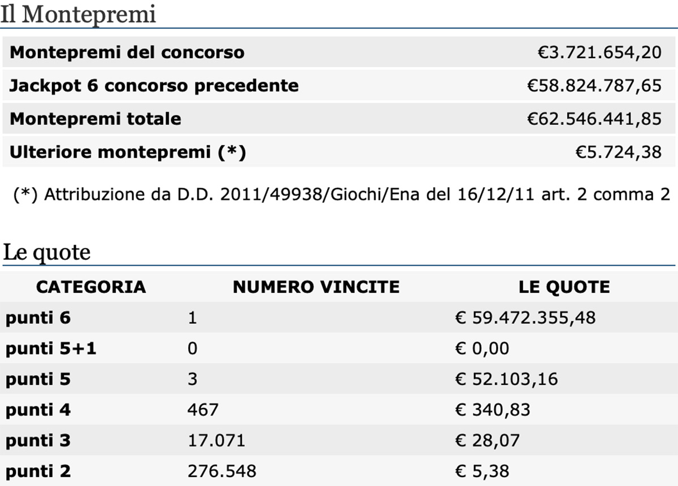678x486 pixels.
Task: Click the punti 5 quota € 52.103,16
Action: pyautogui.click(x=507, y=379)
